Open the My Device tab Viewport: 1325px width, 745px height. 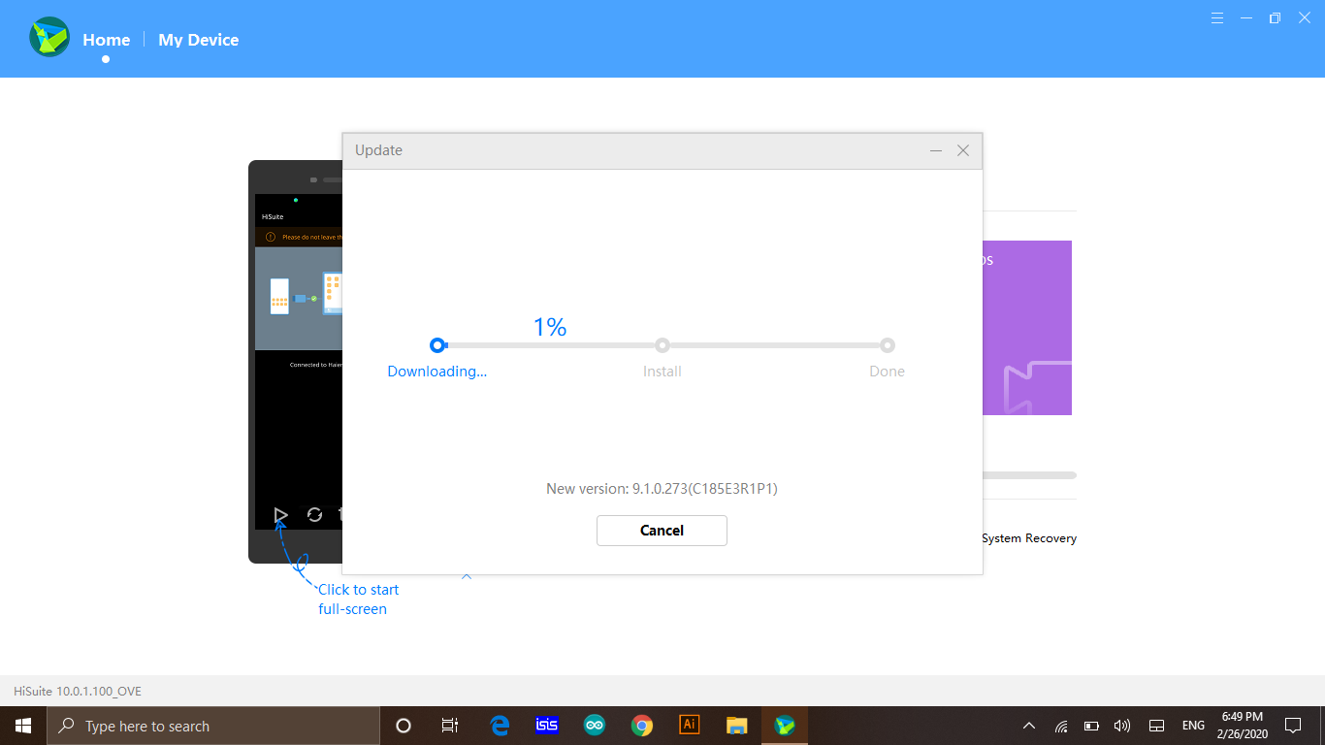(x=198, y=40)
